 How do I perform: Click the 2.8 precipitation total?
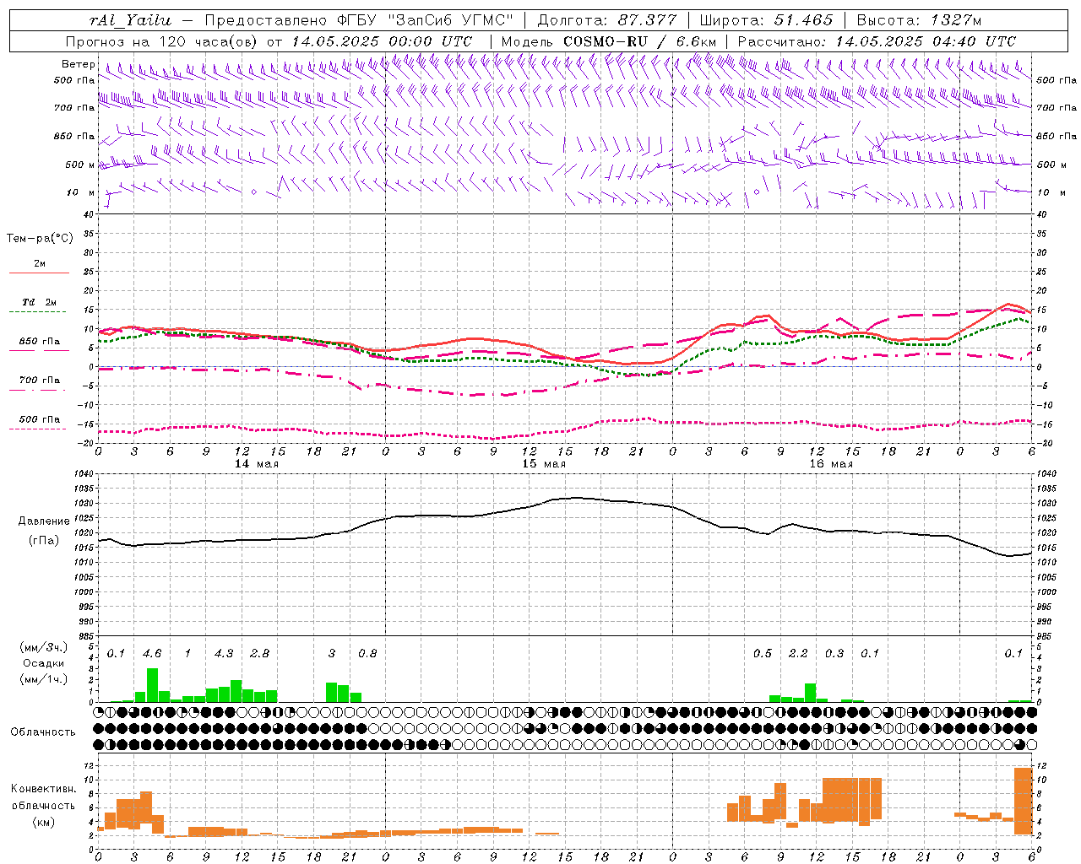[260, 654]
